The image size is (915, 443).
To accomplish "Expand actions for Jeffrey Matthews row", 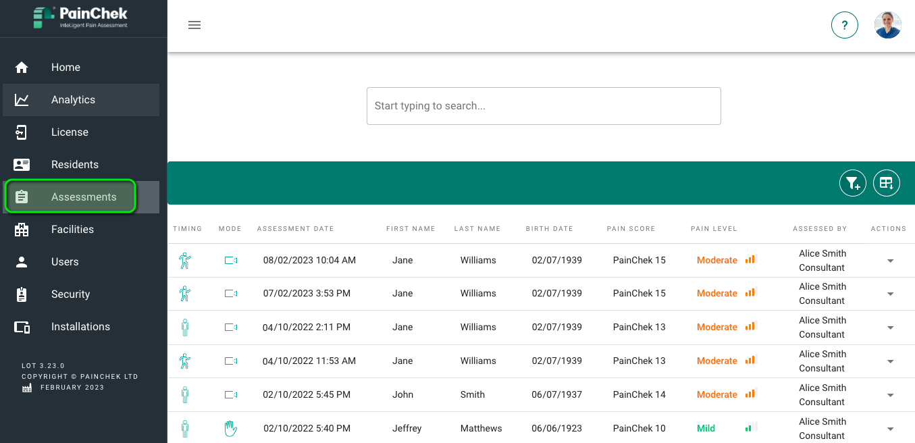I will 890,429.
